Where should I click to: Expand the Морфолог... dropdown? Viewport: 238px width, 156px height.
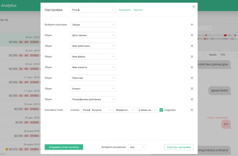click(x=124, y=110)
